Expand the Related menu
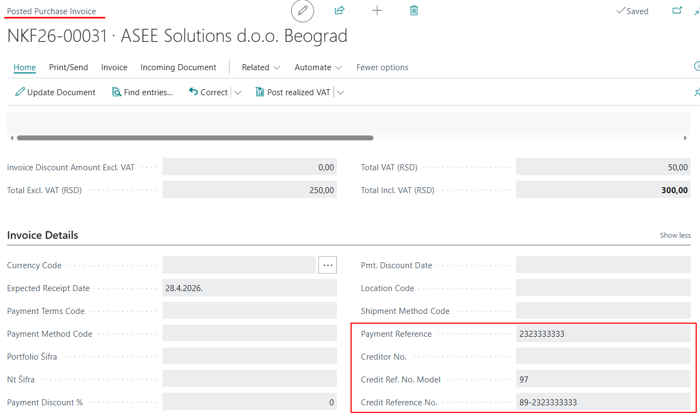The height and width of the screenshot is (420, 700). [x=261, y=67]
